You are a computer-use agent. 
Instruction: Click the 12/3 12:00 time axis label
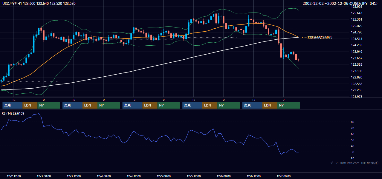point(74,176)
